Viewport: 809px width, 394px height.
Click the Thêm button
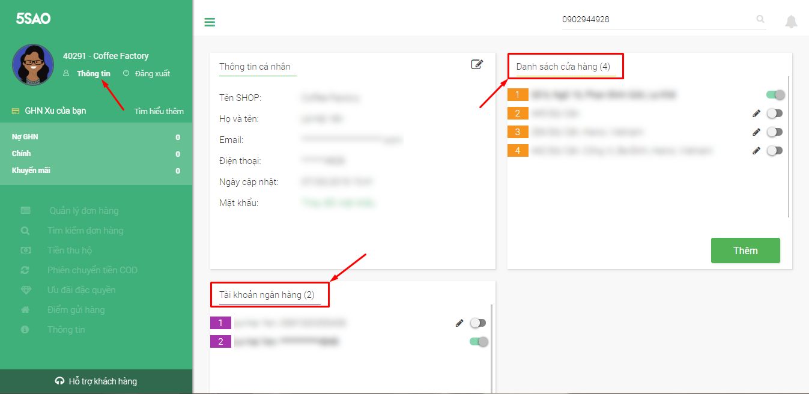pos(745,250)
